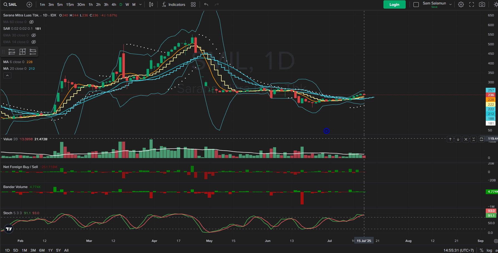Click the Login button
This screenshot has height=253, width=498.
click(394, 4)
